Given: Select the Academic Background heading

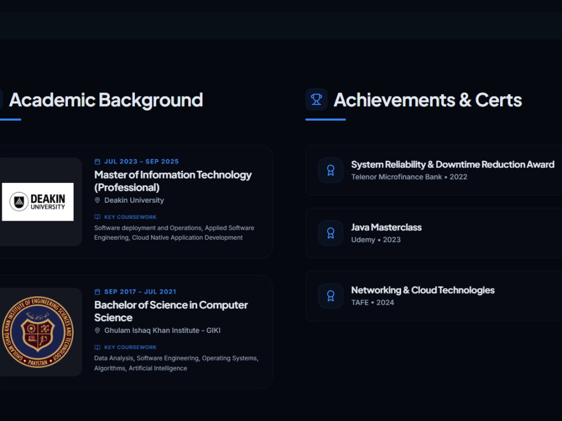Looking at the screenshot, I should point(106,100).
